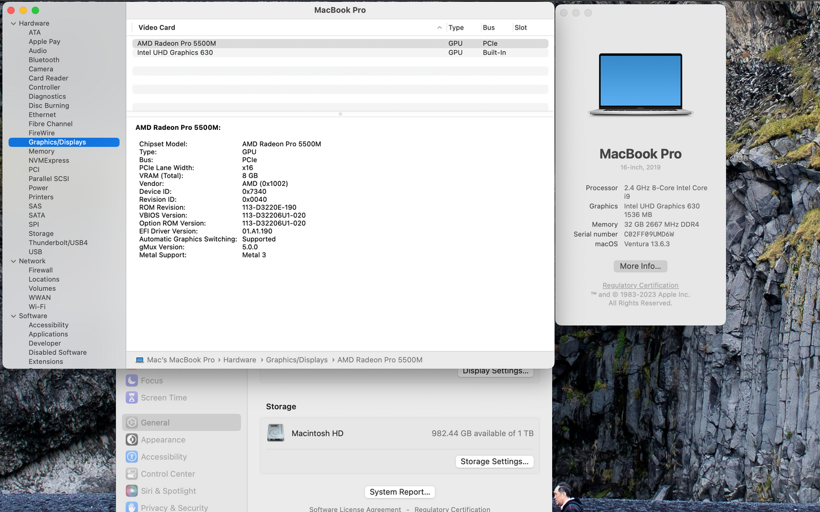This screenshot has width=820, height=512.
Task: Click the Appearance icon in sidebar
Action: (x=132, y=439)
